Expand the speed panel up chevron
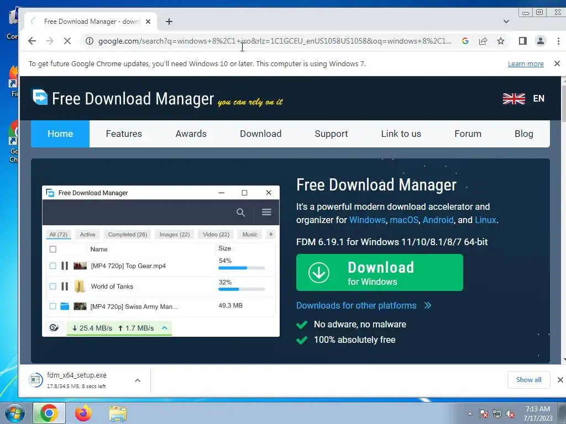This screenshot has width=566, height=424. [165, 328]
